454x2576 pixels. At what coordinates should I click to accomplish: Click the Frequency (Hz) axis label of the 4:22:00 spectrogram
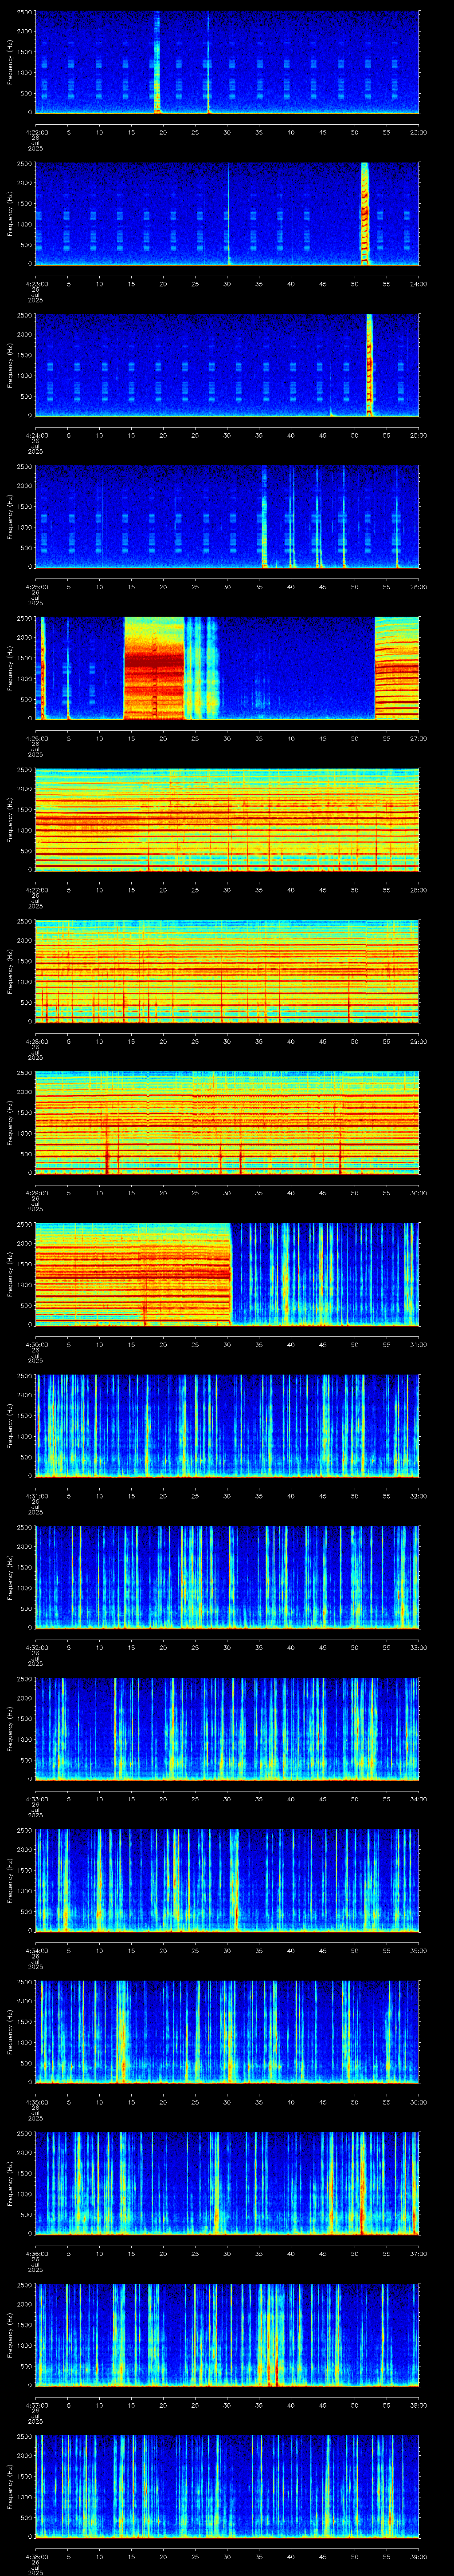pos(10,62)
